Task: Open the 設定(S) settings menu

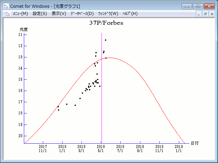Action: 40,14
